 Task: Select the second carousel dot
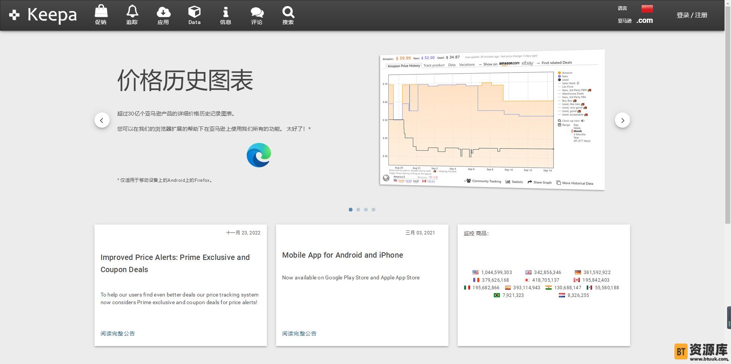pyautogui.click(x=358, y=210)
